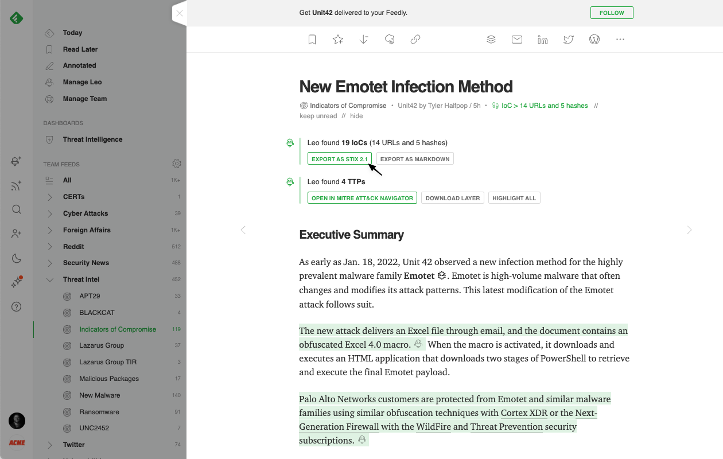Save article to a board with star icon
The image size is (723, 459).
pyautogui.click(x=338, y=40)
